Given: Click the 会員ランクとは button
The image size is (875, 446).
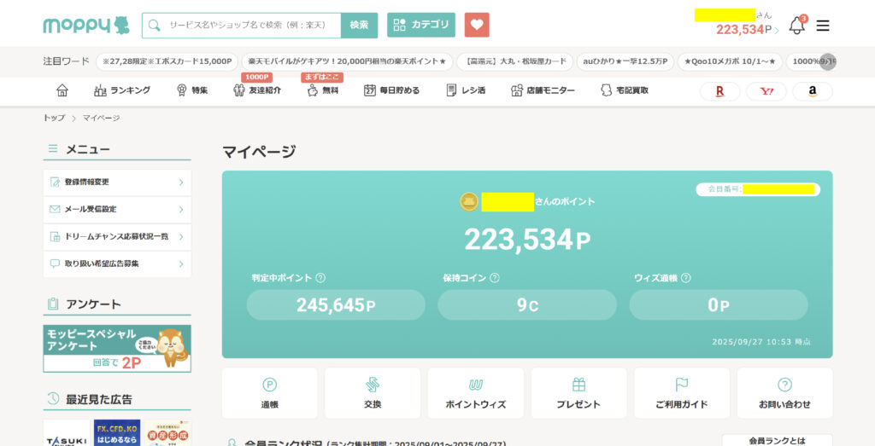Looking at the screenshot, I should click(777, 440).
